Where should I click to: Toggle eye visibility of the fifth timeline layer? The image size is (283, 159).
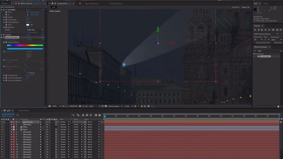coord(2,132)
